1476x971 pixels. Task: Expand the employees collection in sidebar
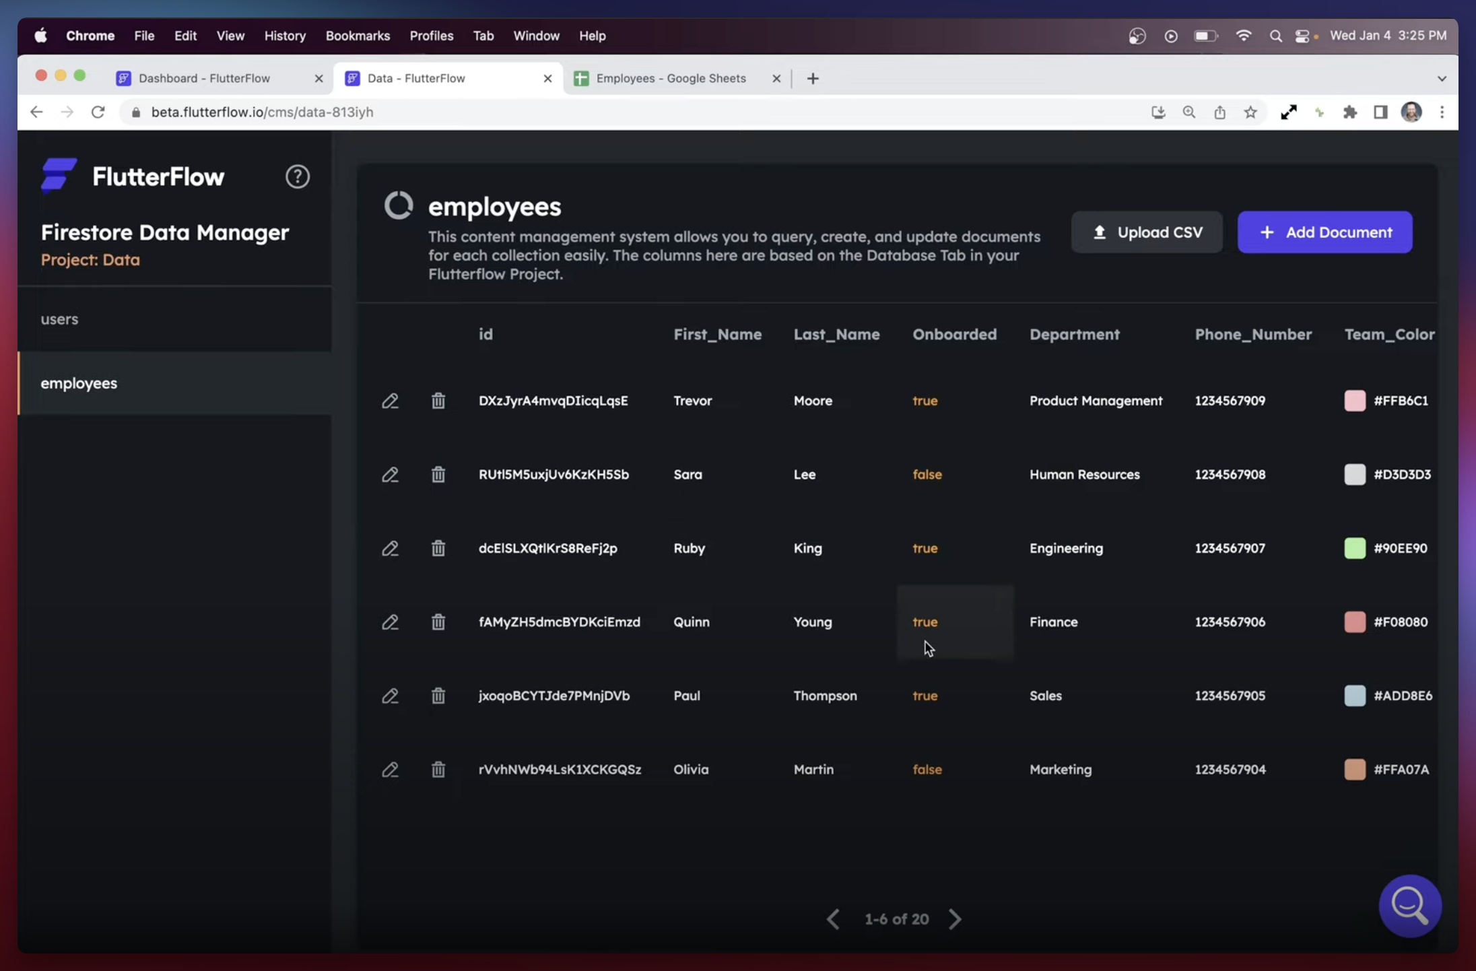(78, 381)
